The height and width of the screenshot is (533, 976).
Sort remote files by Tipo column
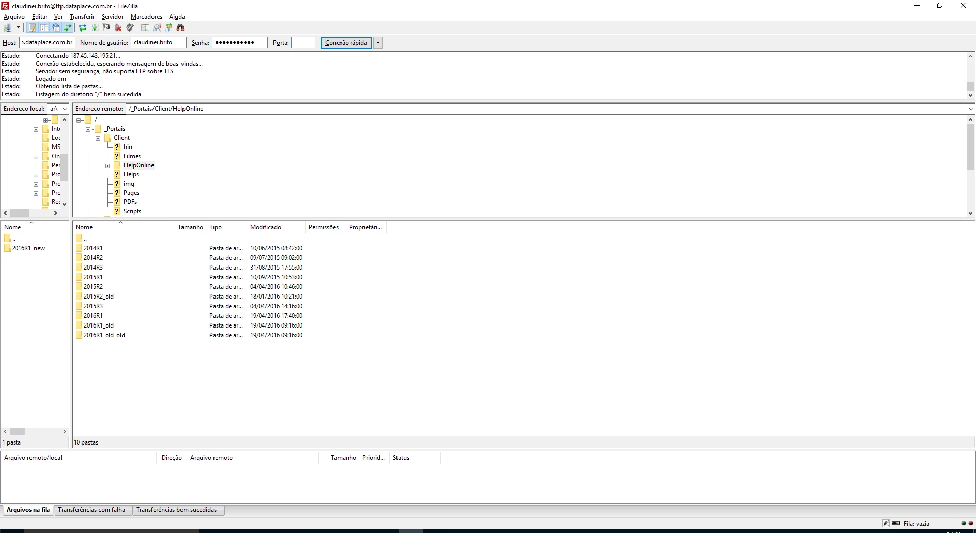pos(226,227)
